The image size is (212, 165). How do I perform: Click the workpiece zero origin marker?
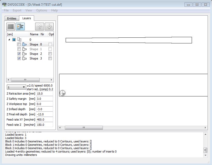pyautogui.click(x=63, y=93)
